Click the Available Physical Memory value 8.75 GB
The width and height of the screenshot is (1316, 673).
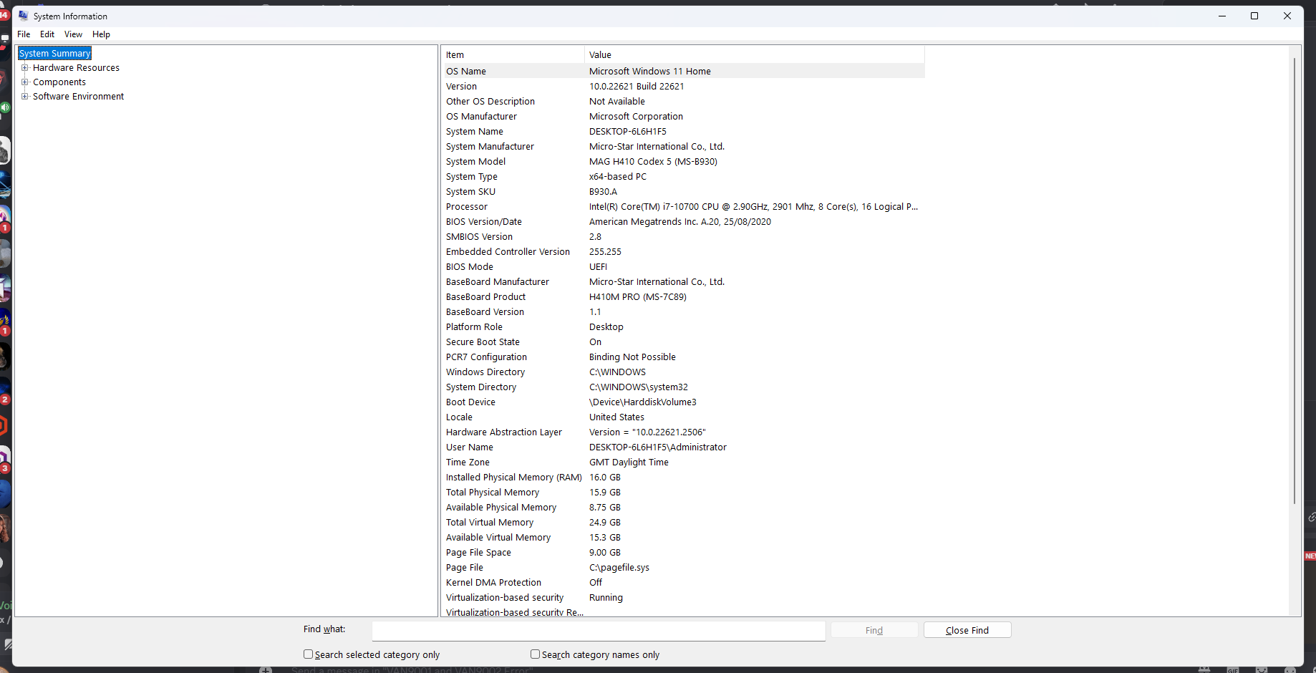605,508
